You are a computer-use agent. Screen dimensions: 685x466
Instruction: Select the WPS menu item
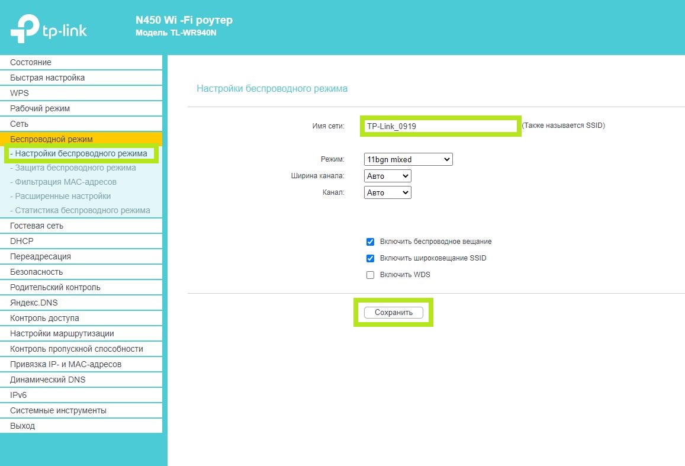point(20,93)
